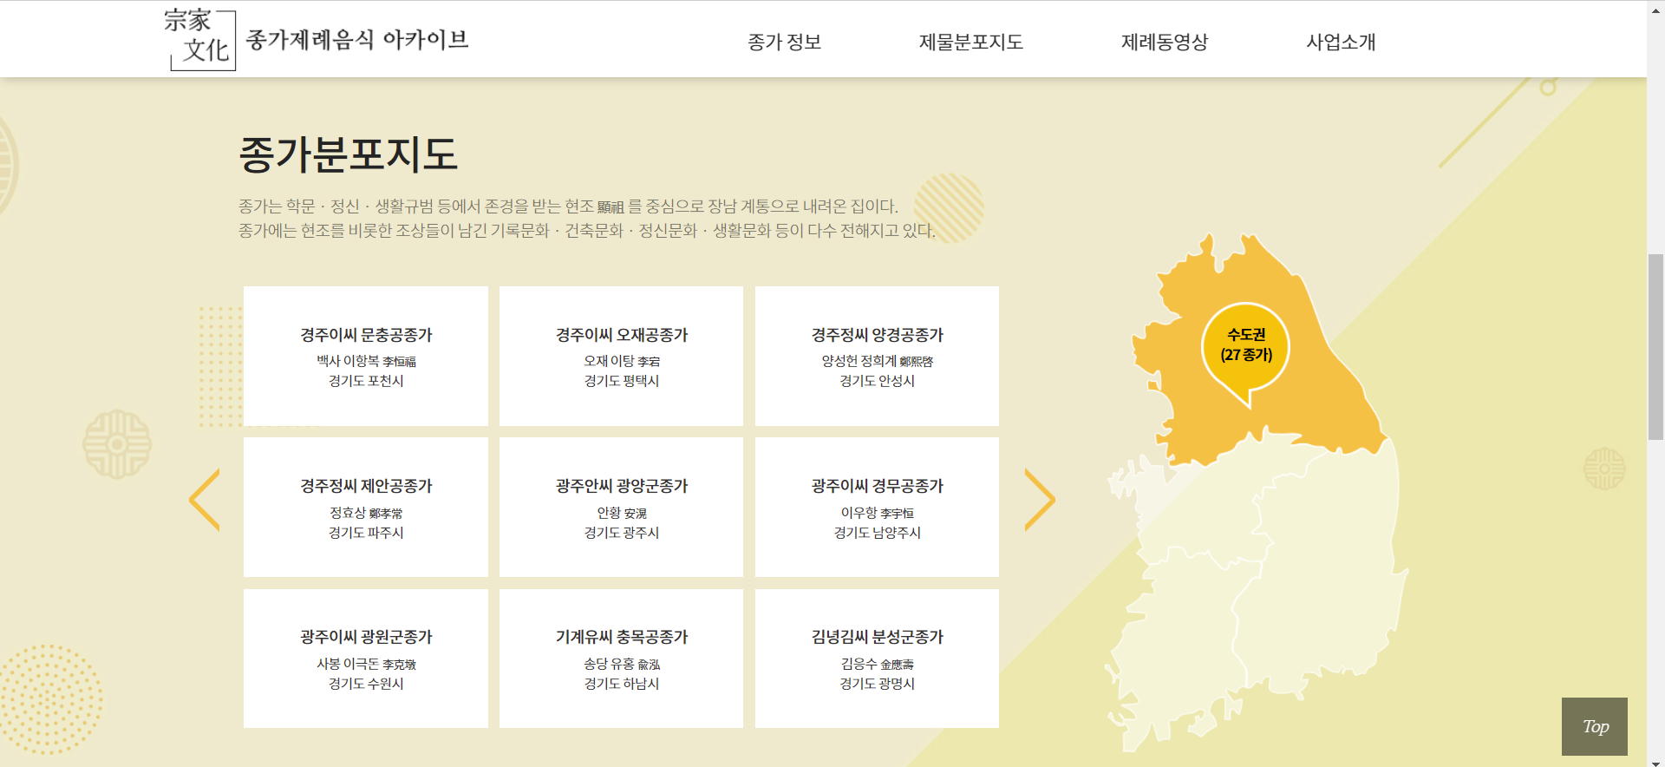Open 종가제례음식 아카이브 home title link
The width and height of the screenshot is (1665, 767).
(x=357, y=40)
